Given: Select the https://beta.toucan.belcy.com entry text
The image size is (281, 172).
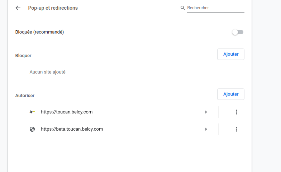Looking at the screenshot, I should pos(72,129).
